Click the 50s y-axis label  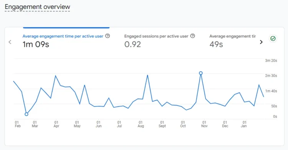(x=274, y=106)
